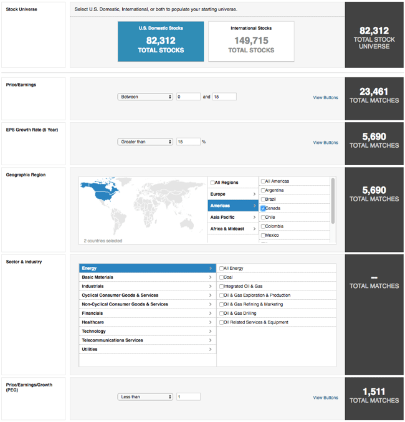This screenshot has width=405, height=422.
Task: Click the chevron on the Technology row
Action: [211, 331]
